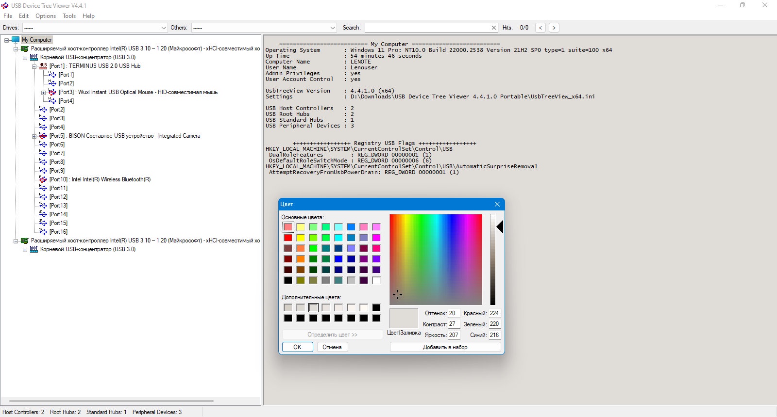The width and height of the screenshot is (777, 417).
Task: Open the Tools menu
Action: coord(69,16)
